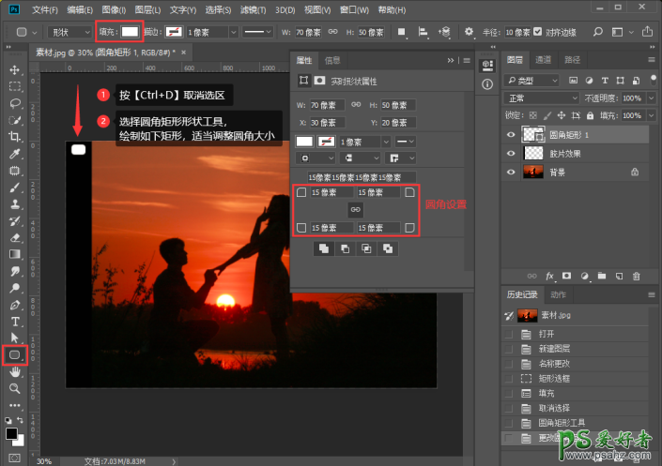
Task: Select the Path Selection tool
Action: pyautogui.click(x=15, y=338)
